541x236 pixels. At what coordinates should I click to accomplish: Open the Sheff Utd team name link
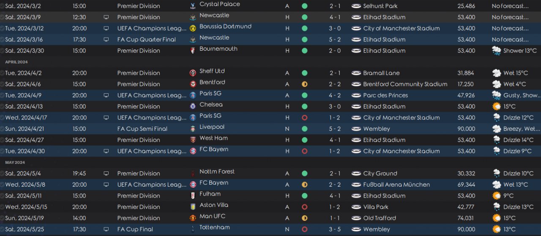212,71
